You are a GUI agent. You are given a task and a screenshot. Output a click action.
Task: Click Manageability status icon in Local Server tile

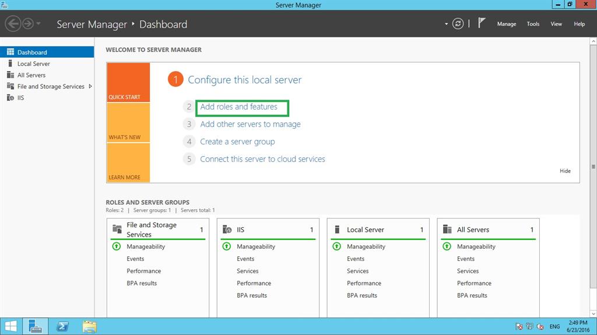(336, 246)
